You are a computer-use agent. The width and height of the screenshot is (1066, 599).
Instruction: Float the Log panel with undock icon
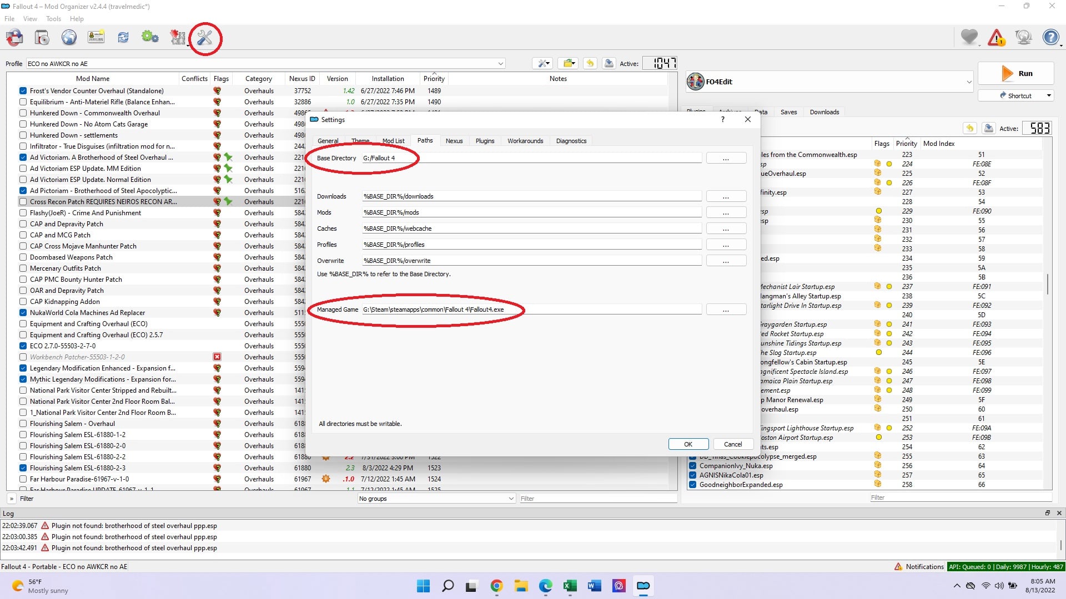(x=1048, y=513)
